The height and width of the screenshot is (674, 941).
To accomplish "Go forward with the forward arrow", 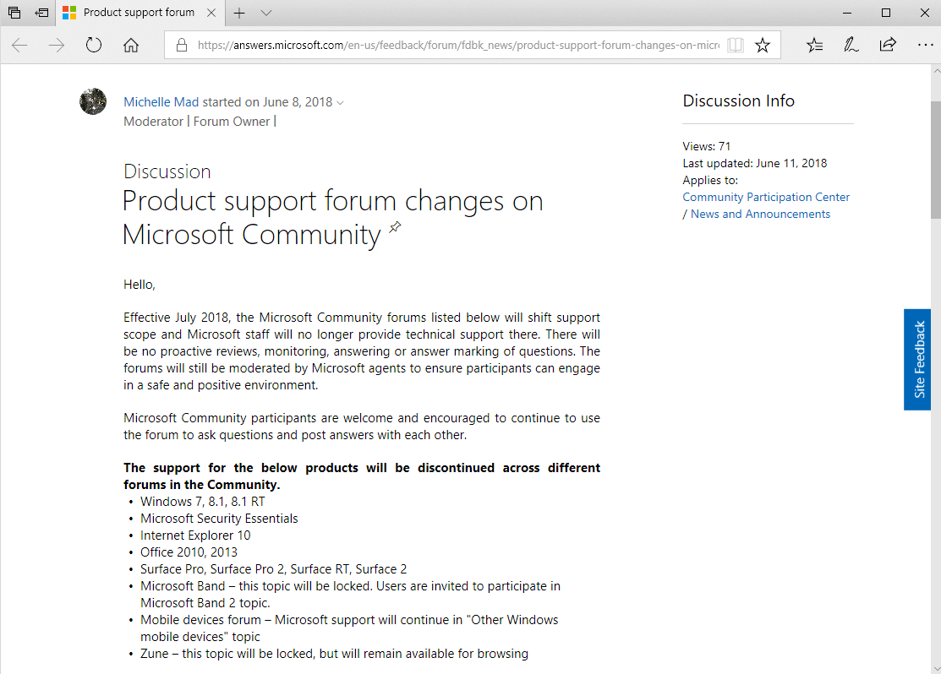I will (57, 45).
